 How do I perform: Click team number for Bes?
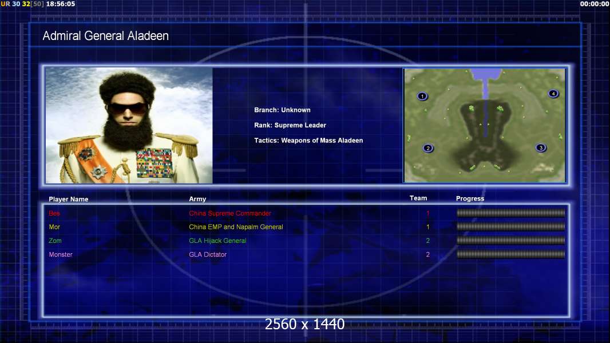428,213
